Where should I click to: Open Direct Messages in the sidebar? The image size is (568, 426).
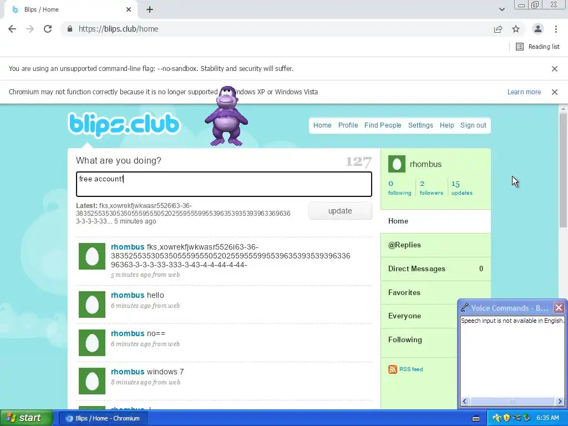435,269
